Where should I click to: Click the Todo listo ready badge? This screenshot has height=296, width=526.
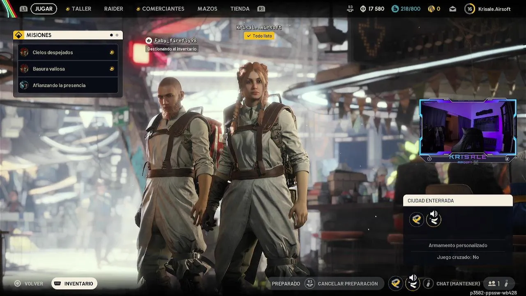259,36
